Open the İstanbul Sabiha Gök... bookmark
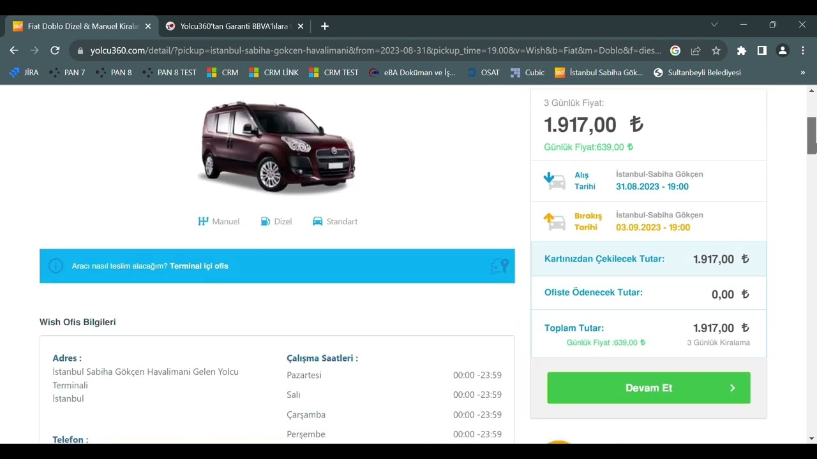 599,73
